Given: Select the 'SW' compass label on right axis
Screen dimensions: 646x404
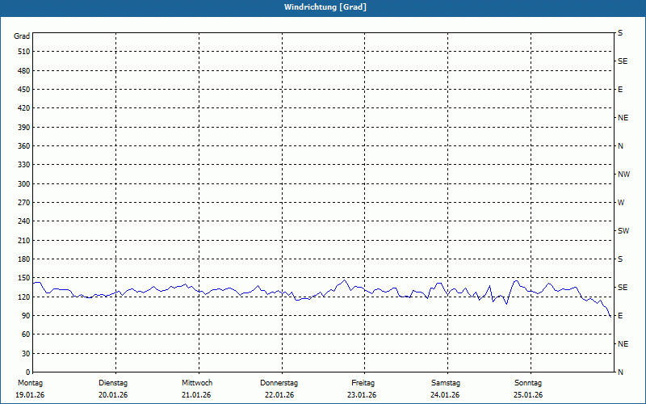Looking at the screenshot, I should tap(623, 231).
